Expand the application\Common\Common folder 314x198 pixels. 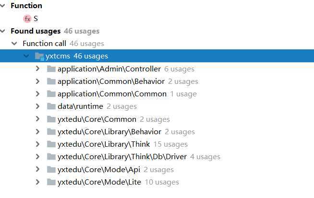click(38, 94)
